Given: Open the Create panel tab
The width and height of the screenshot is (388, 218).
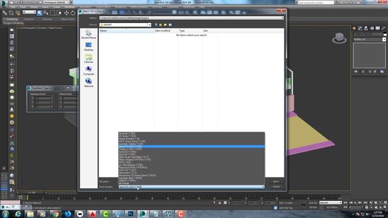Looking at the screenshot, I should [x=354, y=28].
